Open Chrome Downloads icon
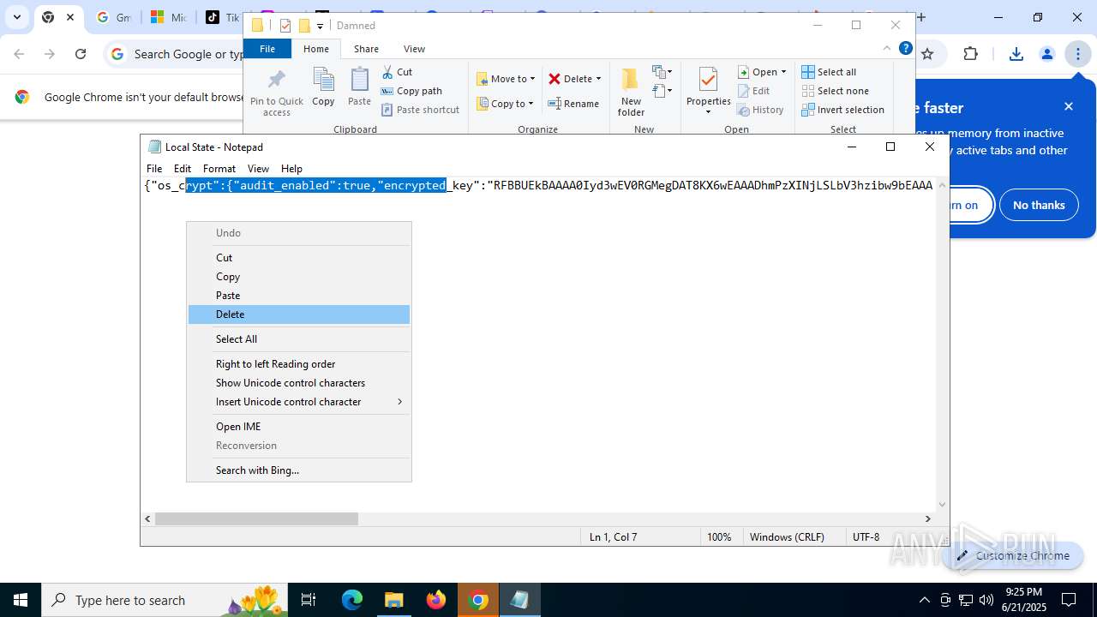Screen dimensions: 1097x617 (1016, 54)
